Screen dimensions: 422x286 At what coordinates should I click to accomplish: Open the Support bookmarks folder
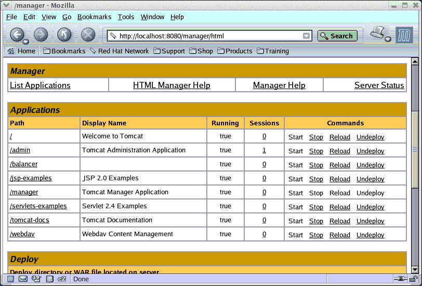pos(169,51)
